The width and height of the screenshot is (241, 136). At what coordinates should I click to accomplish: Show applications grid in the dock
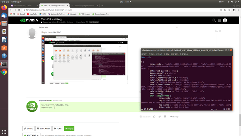click(4, 132)
